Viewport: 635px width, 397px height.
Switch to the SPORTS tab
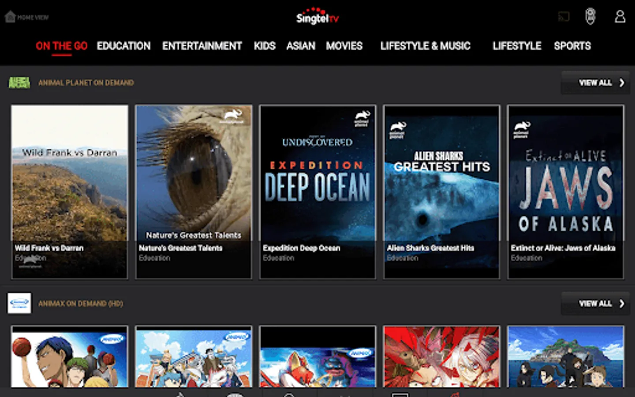[572, 46]
